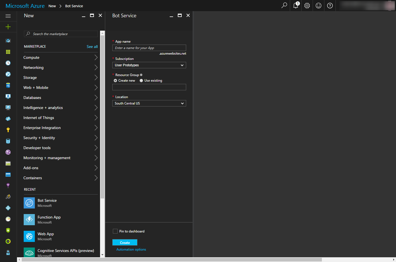Select the Create new radio button

115,81
